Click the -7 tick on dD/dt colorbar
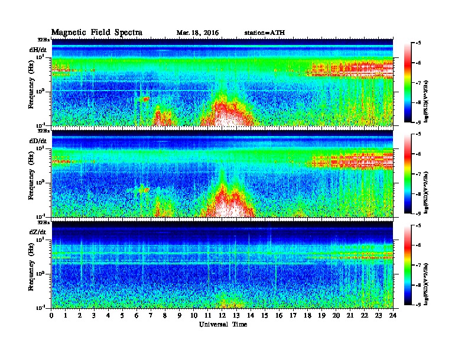Image resolution: width=468 pixels, height=362 pixels. click(x=419, y=174)
